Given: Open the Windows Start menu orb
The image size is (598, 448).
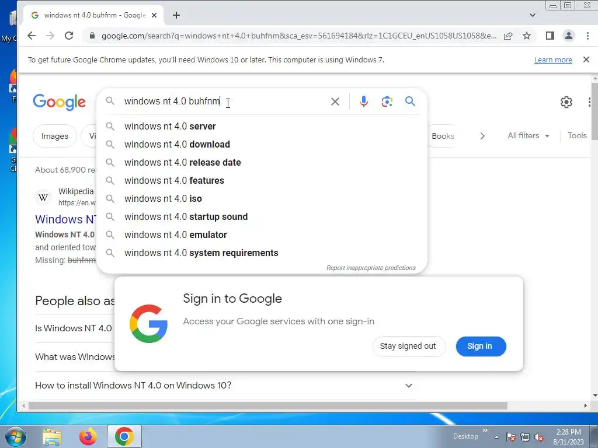Looking at the screenshot, I should pyautogui.click(x=15, y=436).
